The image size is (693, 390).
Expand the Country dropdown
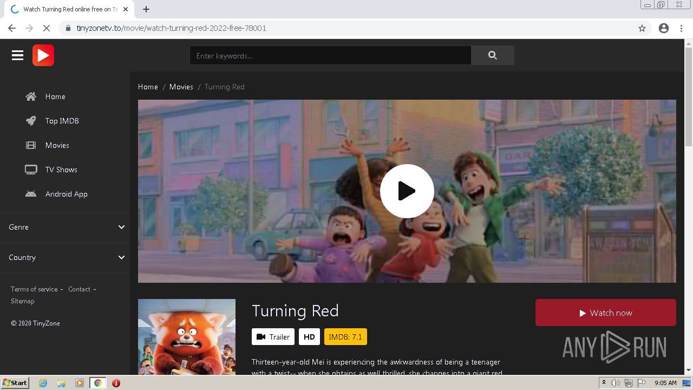(x=65, y=257)
